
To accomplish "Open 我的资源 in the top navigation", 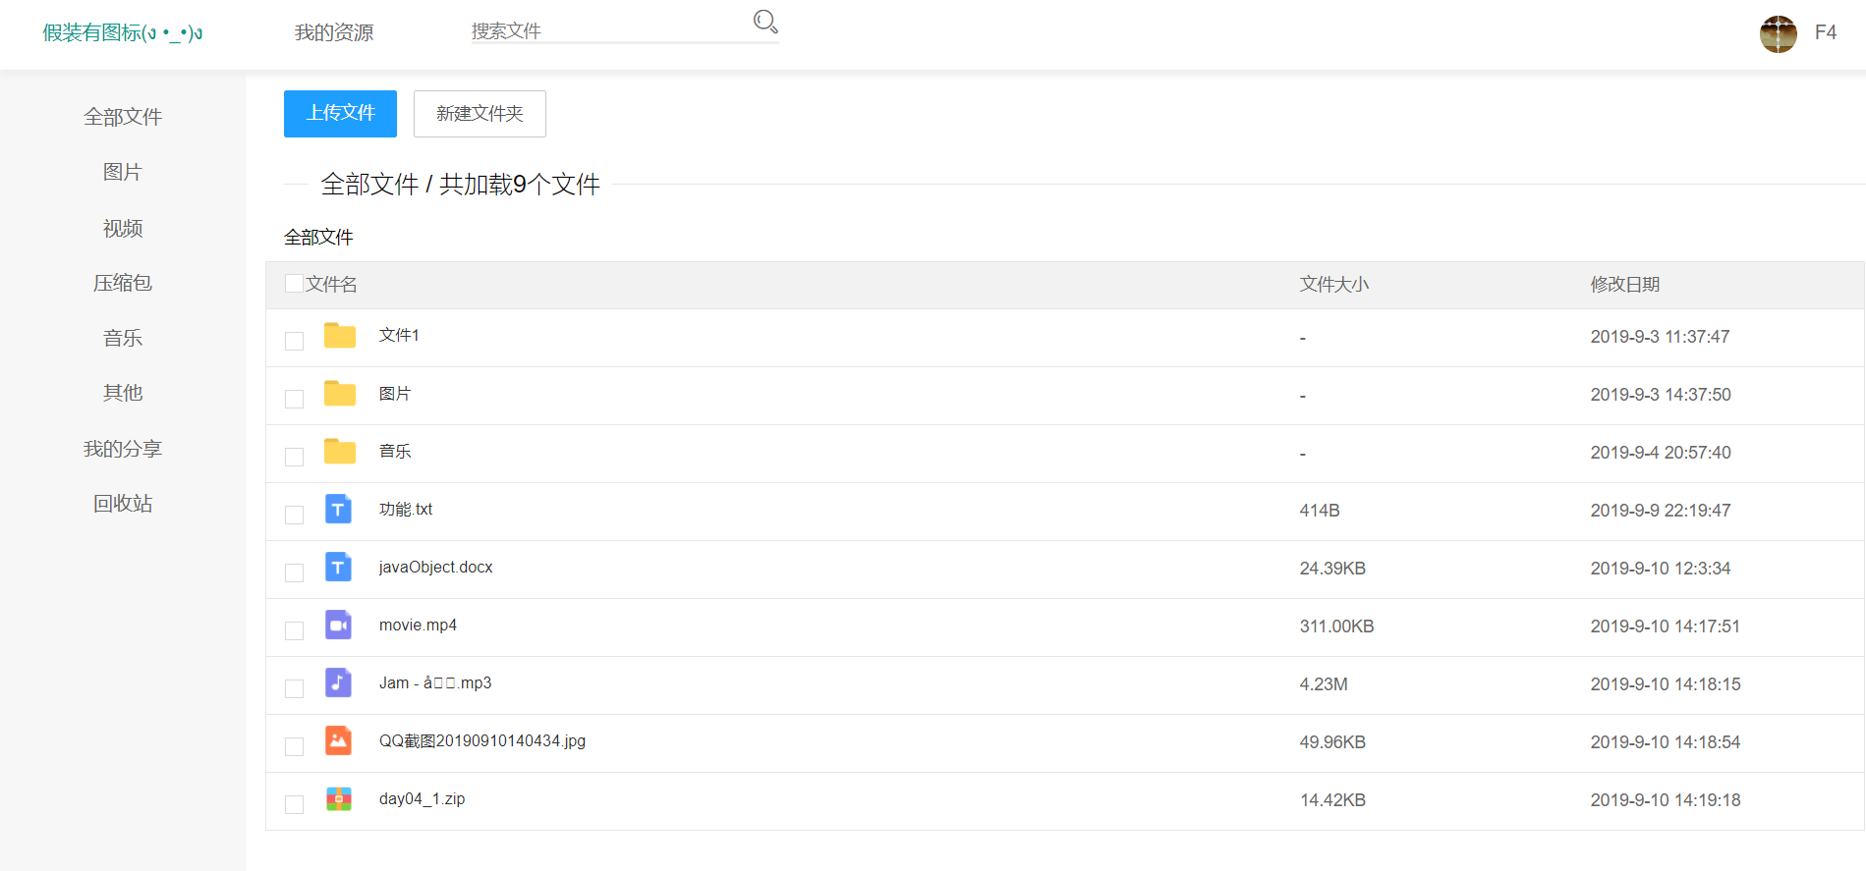I will 334,32.
